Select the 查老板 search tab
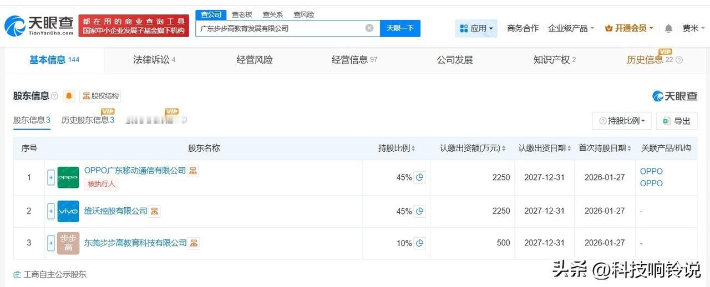 tap(242, 14)
